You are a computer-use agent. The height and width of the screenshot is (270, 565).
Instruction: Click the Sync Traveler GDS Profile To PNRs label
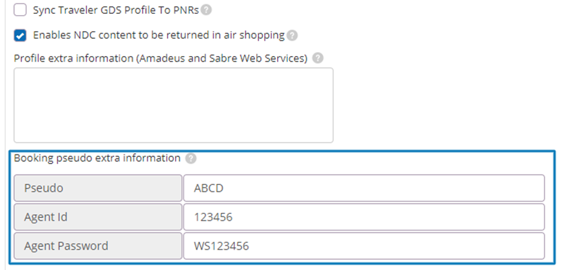[x=116, y=10]
